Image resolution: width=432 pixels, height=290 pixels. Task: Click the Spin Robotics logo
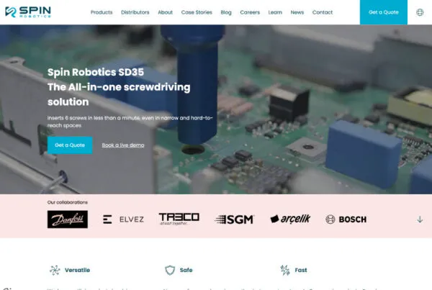point(30,12)
